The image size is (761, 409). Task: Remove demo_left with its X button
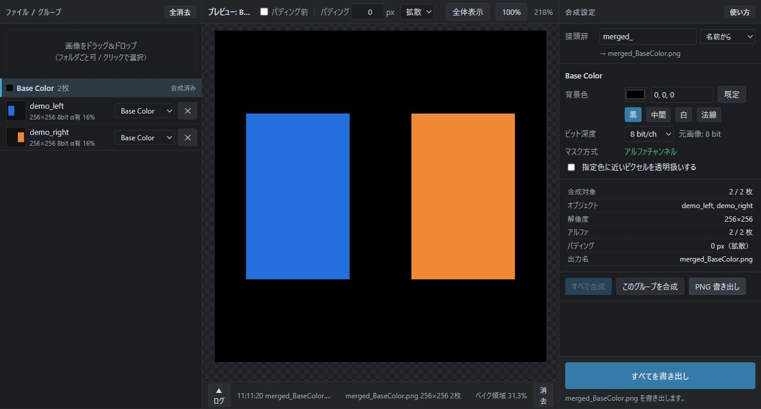(187, 111)
